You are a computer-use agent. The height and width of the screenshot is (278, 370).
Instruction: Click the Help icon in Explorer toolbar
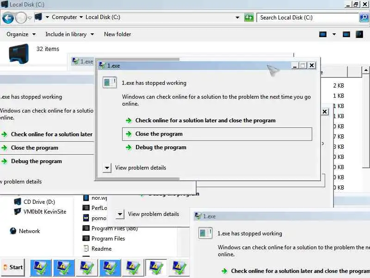pos(359,34)
